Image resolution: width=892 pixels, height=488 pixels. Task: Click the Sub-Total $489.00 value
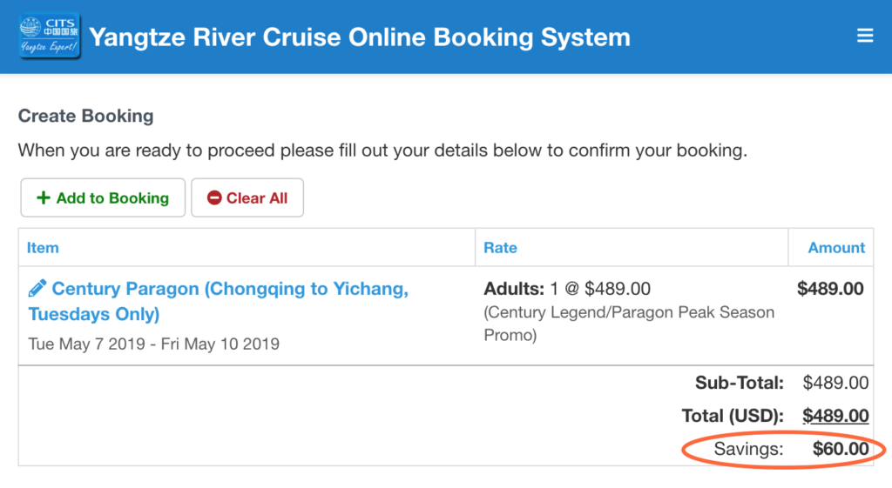point(835,383)
